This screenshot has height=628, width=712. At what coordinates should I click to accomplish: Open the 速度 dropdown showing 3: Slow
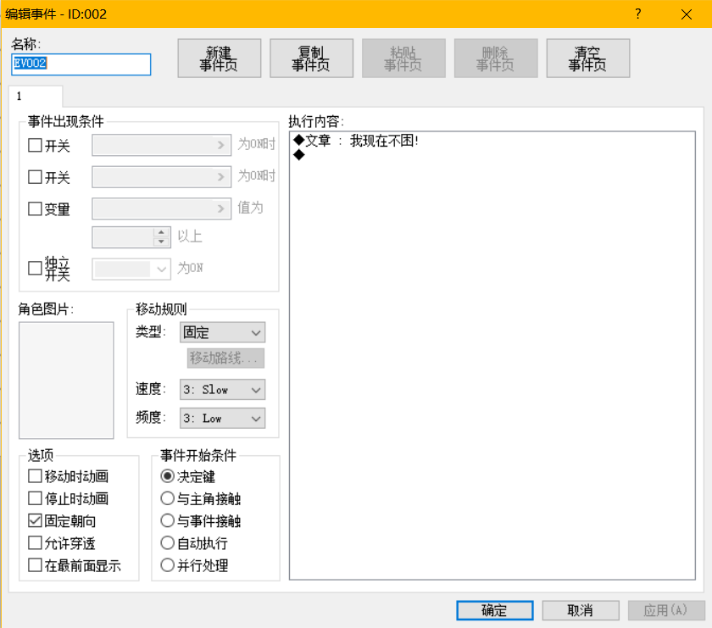tap(222, 390)
